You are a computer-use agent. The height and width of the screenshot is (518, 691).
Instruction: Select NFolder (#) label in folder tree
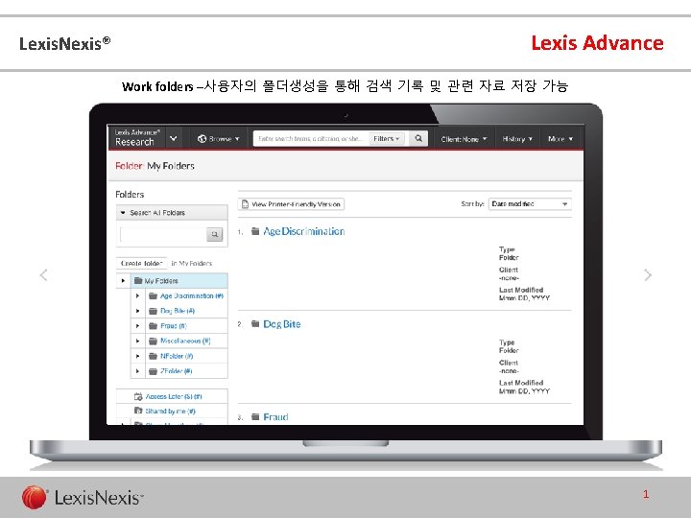click(x=177, y=356)
